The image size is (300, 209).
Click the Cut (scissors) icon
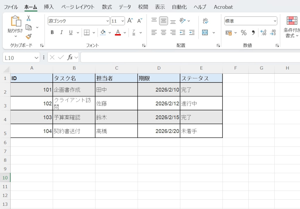click(x=28, y=18)
